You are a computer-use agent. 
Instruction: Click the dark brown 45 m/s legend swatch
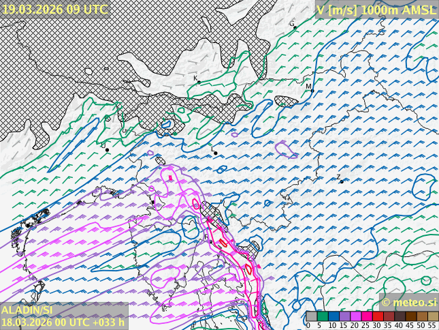coord(410,316)
